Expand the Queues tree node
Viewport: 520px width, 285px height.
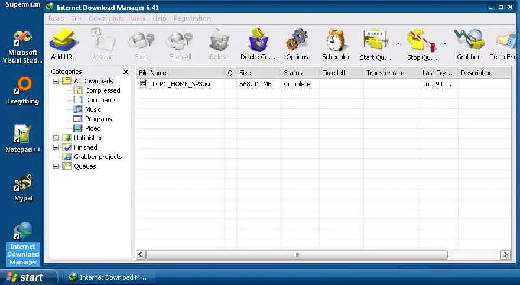[x=56, y=166]
